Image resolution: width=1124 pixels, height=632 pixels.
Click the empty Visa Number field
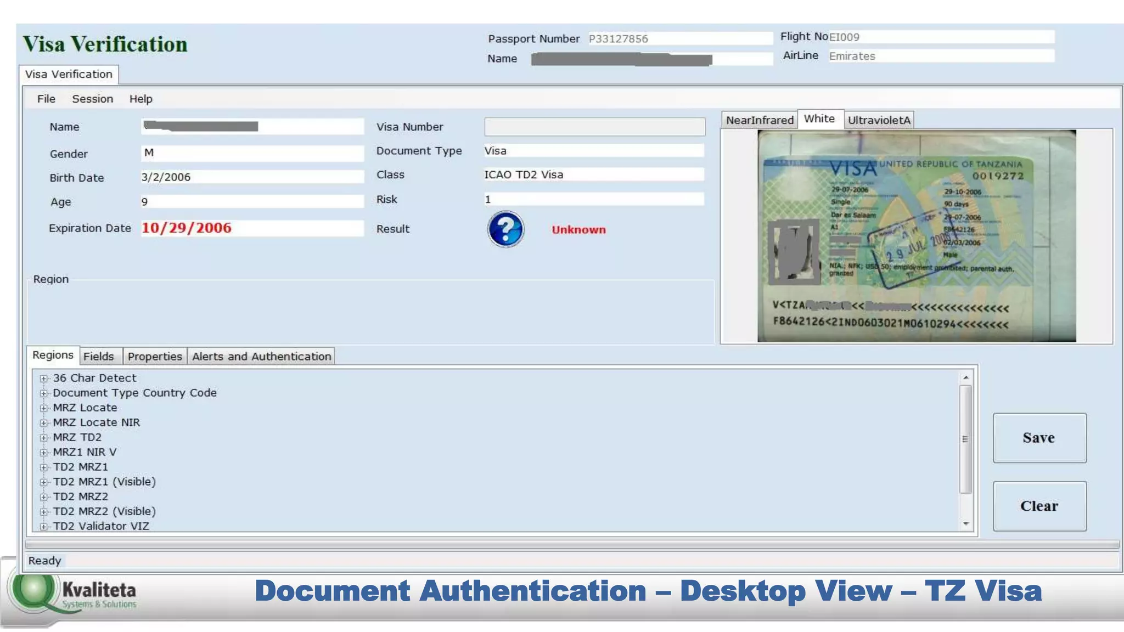click(x=594, y=127)
